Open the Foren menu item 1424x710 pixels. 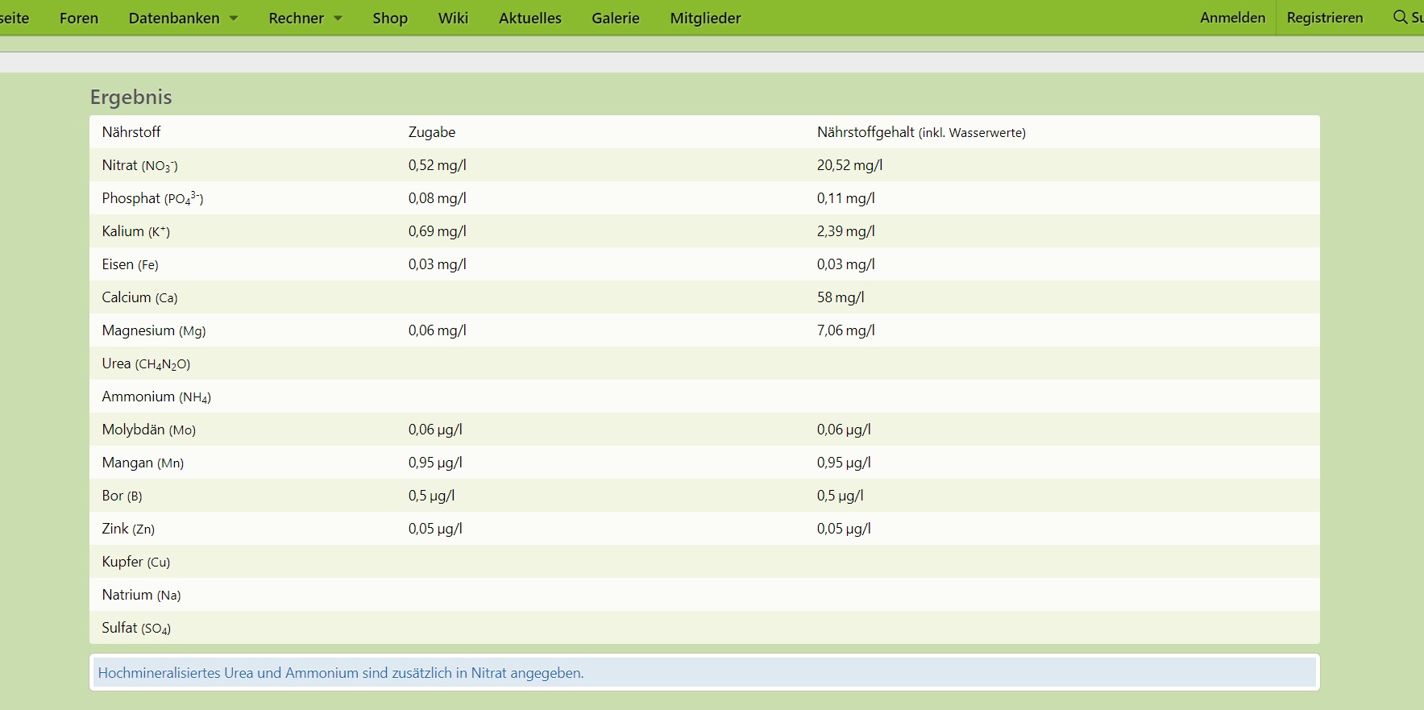[x=79, y=18]
